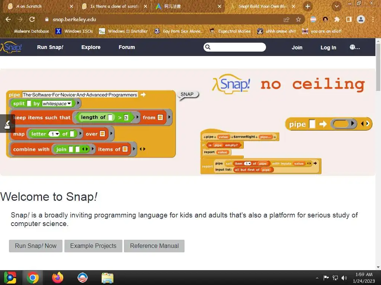The width and height of the screenshot is (381, 285).
Task: Open the language globe menu
Action: click(x=355, y=47)
